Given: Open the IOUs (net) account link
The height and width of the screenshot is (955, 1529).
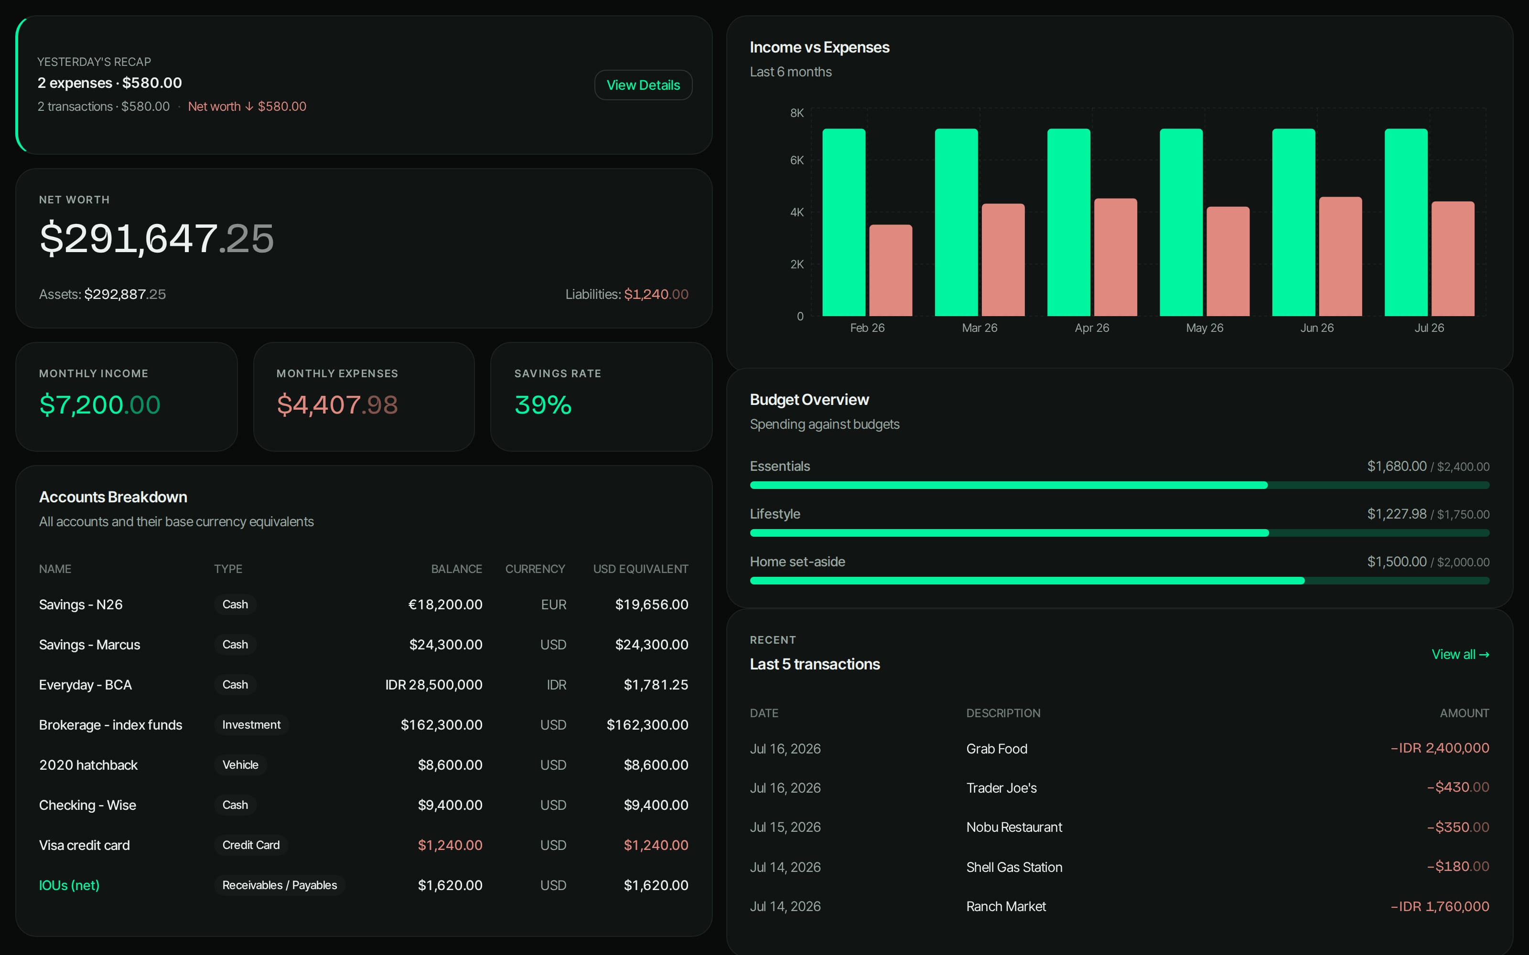Looking at the screenshot, I should 69,885.
